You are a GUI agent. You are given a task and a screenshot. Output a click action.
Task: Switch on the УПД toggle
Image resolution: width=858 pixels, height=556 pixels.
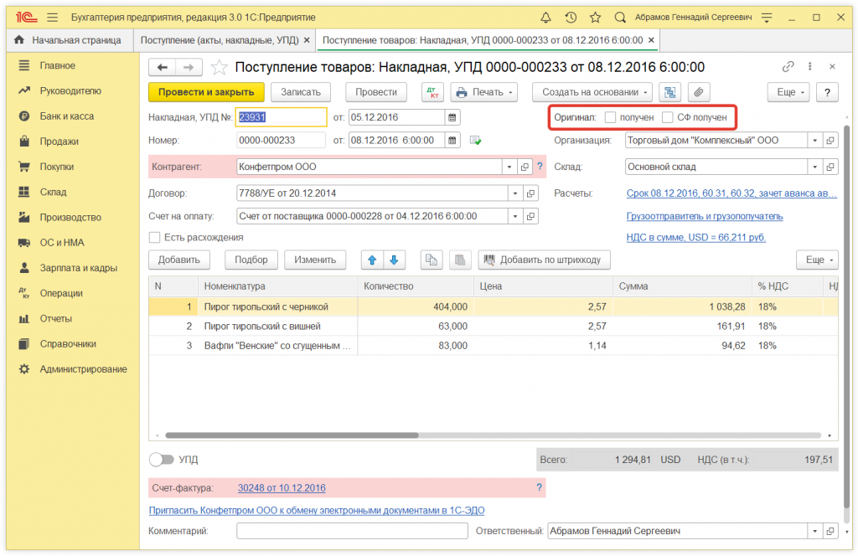point(161,460)
